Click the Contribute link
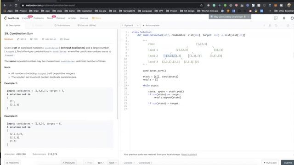This screenshot has width=294, height=165. [x=145, y=163]
